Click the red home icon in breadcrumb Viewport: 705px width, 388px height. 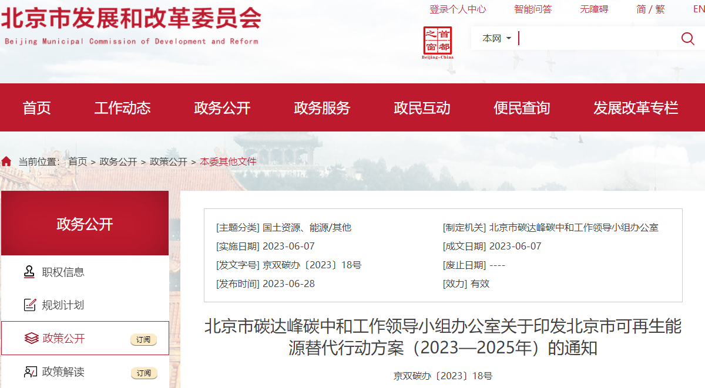(6, 161)
